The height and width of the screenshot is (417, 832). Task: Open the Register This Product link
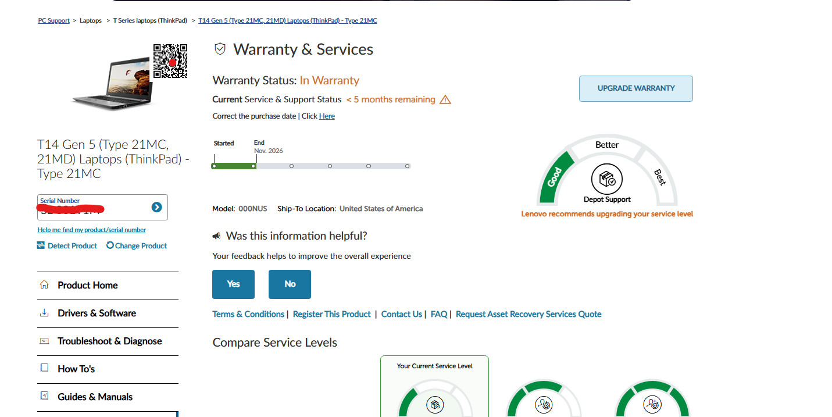click(x=331, y=314)
